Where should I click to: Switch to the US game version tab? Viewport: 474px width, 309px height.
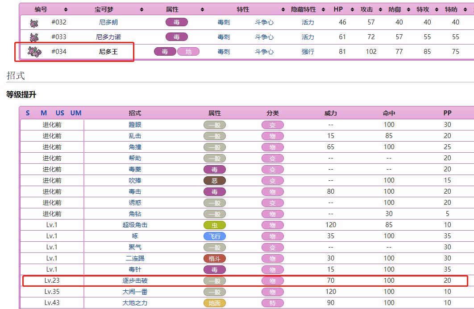60,113
